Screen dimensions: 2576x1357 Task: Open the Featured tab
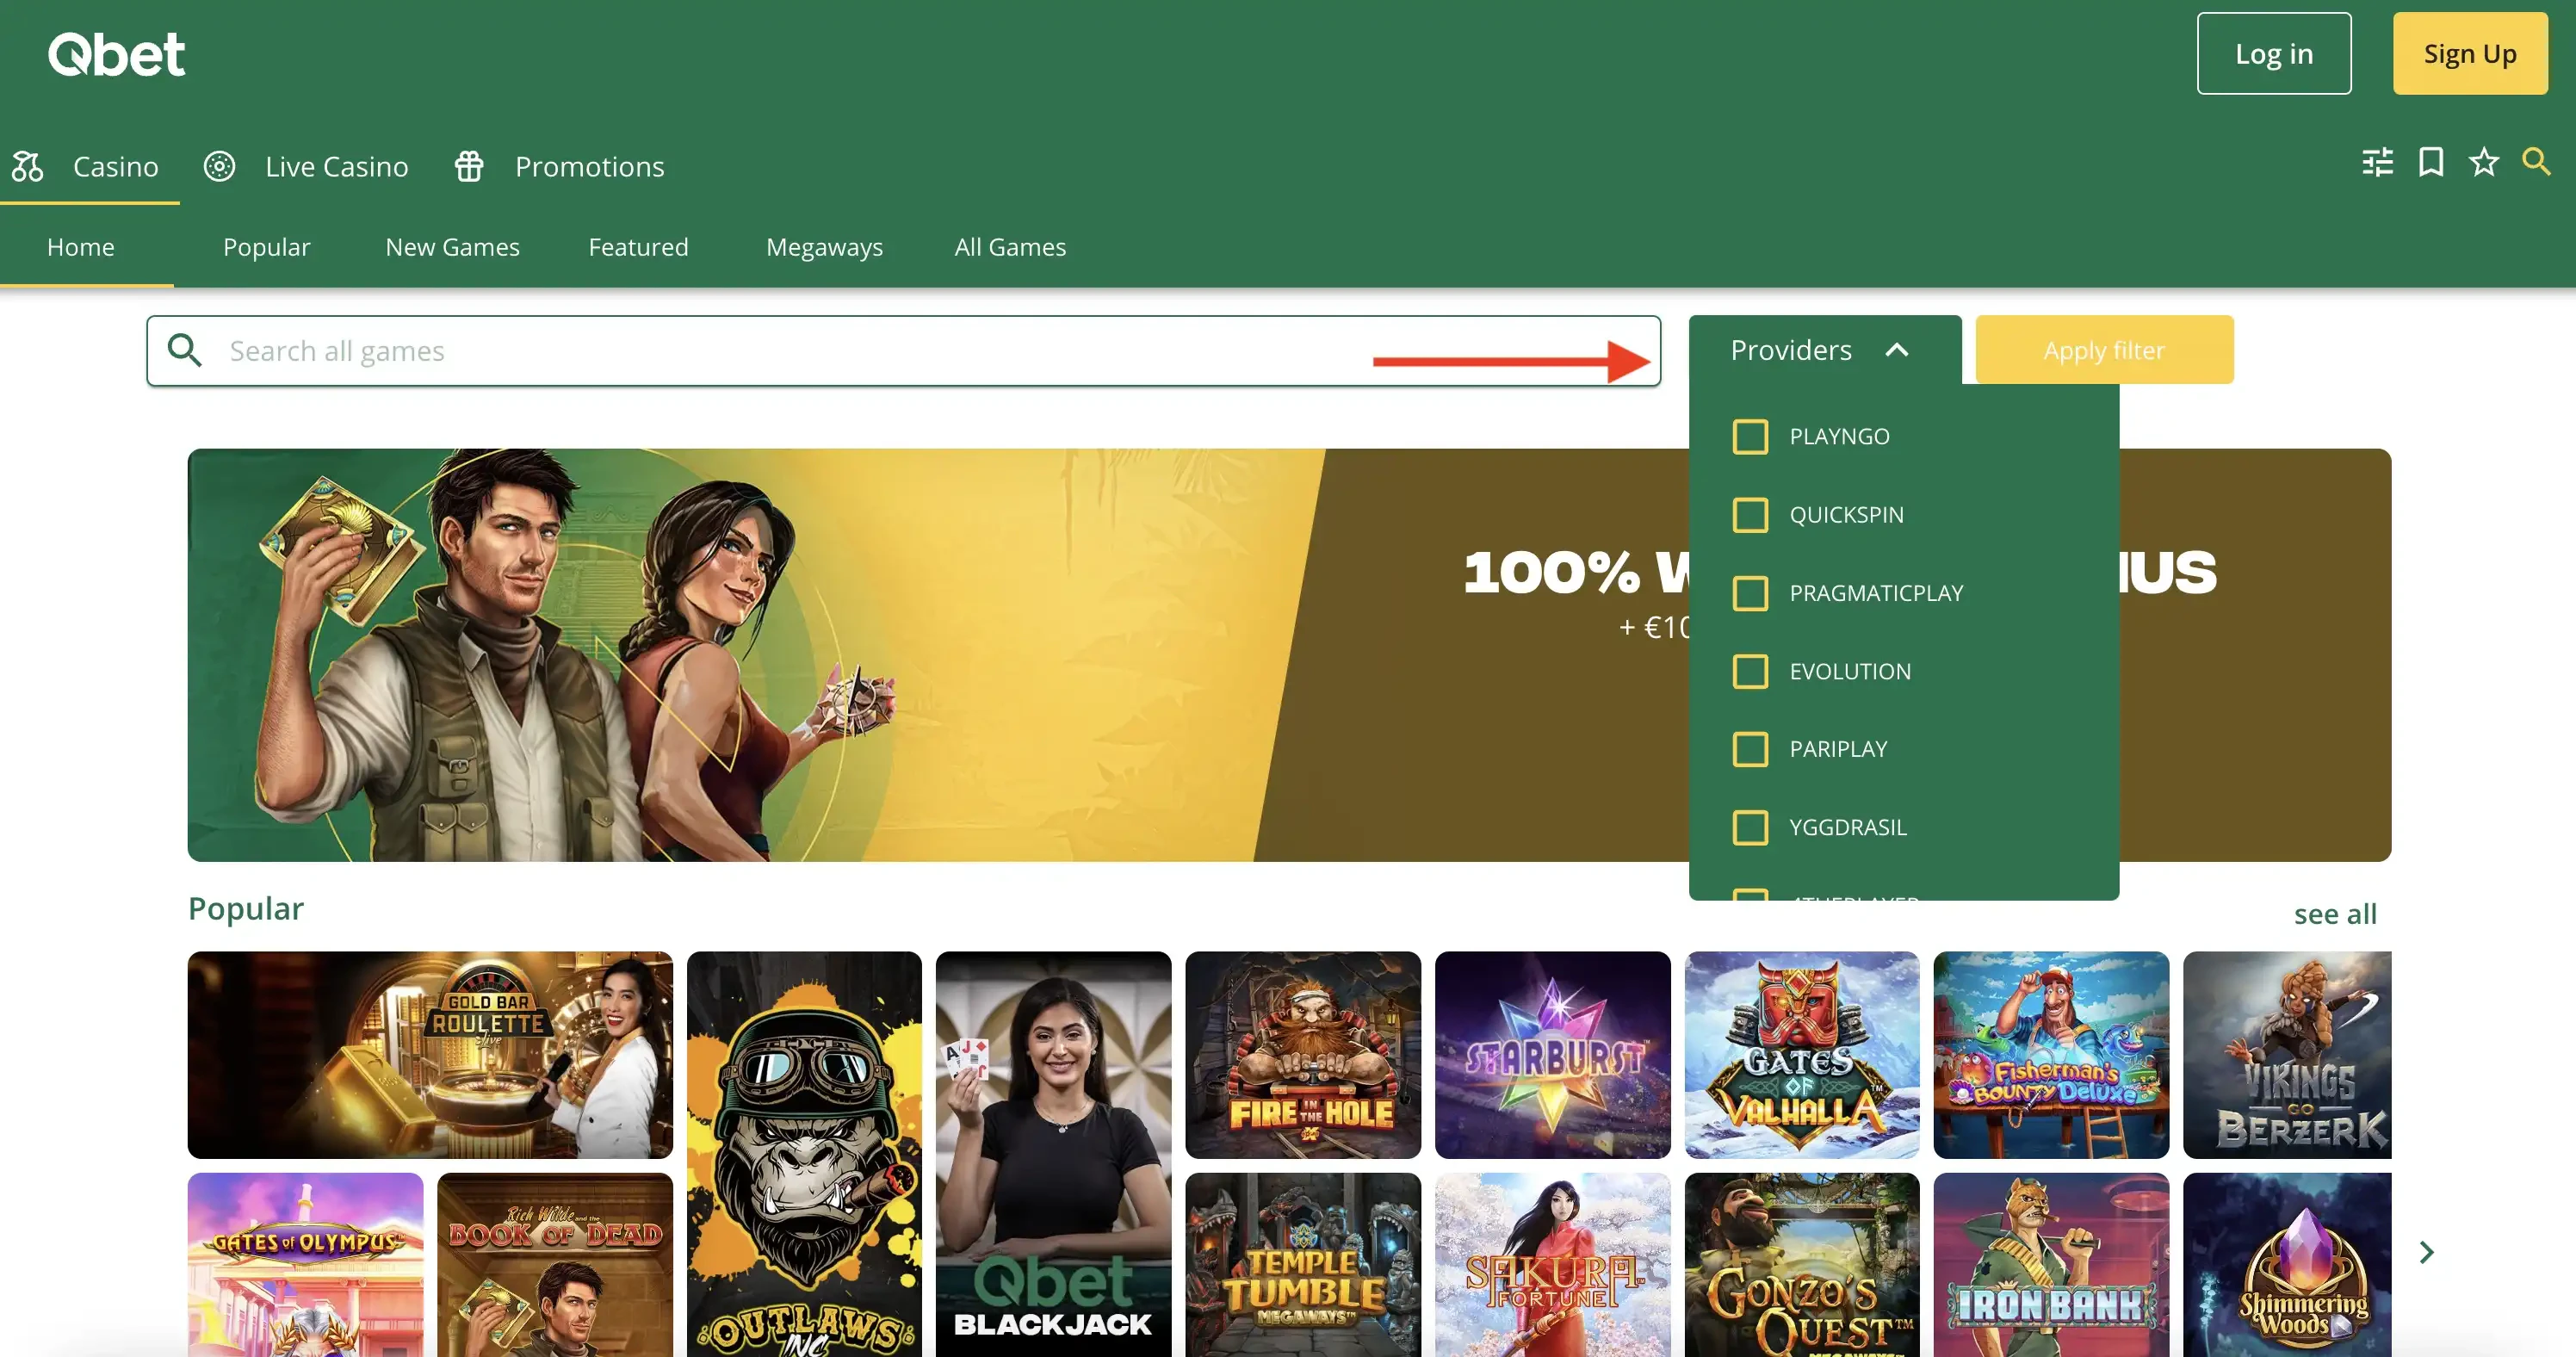tap(638, 247)
